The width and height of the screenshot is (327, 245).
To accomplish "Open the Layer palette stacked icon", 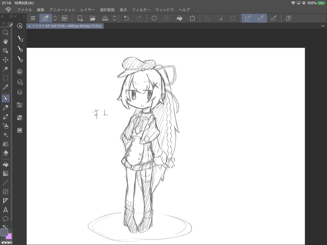I will coord(20,92).
